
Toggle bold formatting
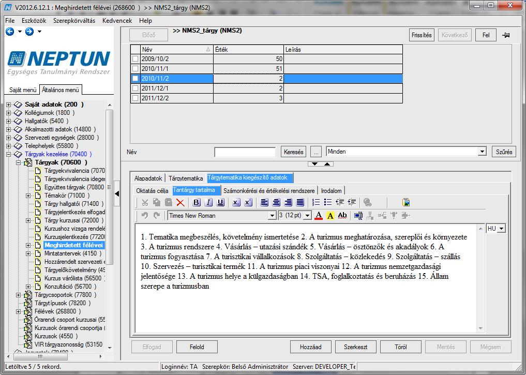[x=197, y=202]
